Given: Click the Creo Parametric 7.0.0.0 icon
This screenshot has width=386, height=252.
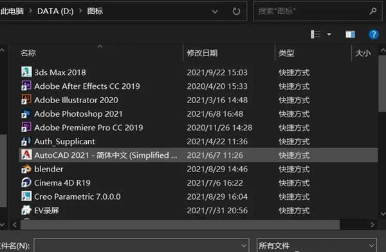Looking at the screenshot, I should coord(26,197).
